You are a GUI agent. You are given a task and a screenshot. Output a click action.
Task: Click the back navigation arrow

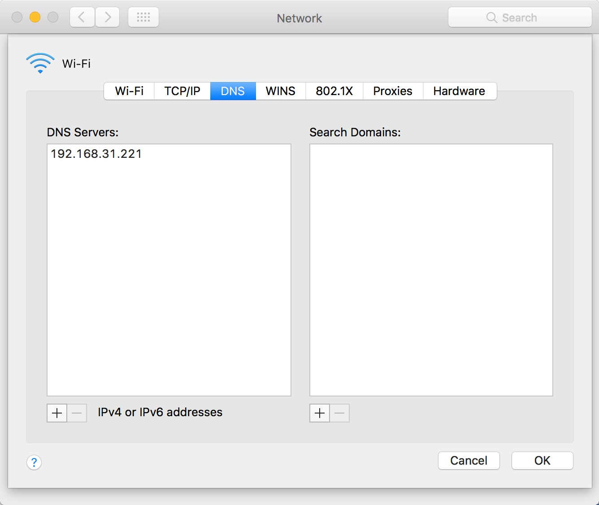pos(82,17)
